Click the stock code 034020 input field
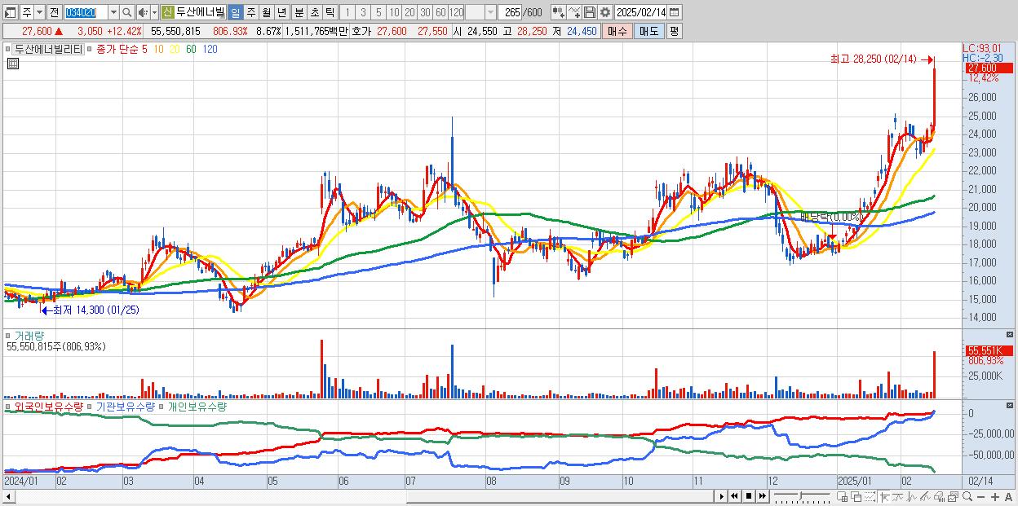1018x506 pixels. click(x=86, y=12)
